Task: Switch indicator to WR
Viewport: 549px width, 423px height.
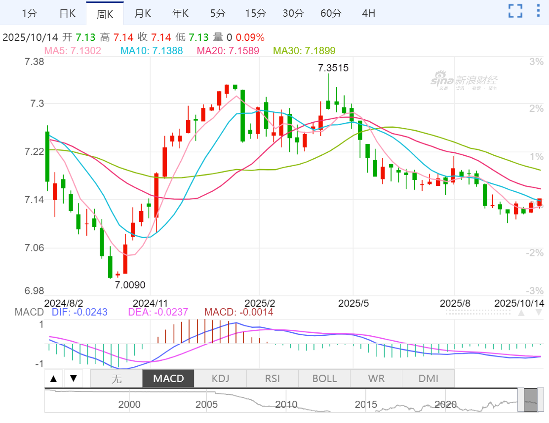Action: (x=376, y=379)
